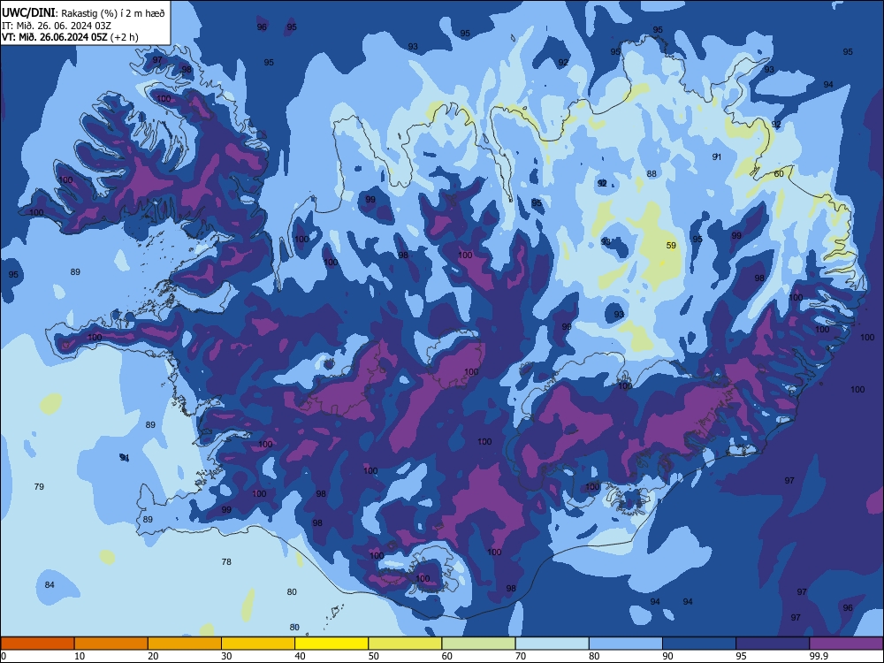This screenshot has height=663, width=884.
Task: Click the '84' humidity value over the sea
Action: [50, 584]
